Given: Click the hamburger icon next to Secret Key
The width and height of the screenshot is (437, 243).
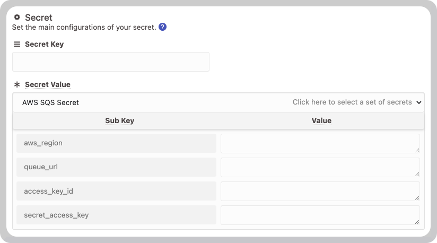Looking at the screenshot, I should [17, 45].
